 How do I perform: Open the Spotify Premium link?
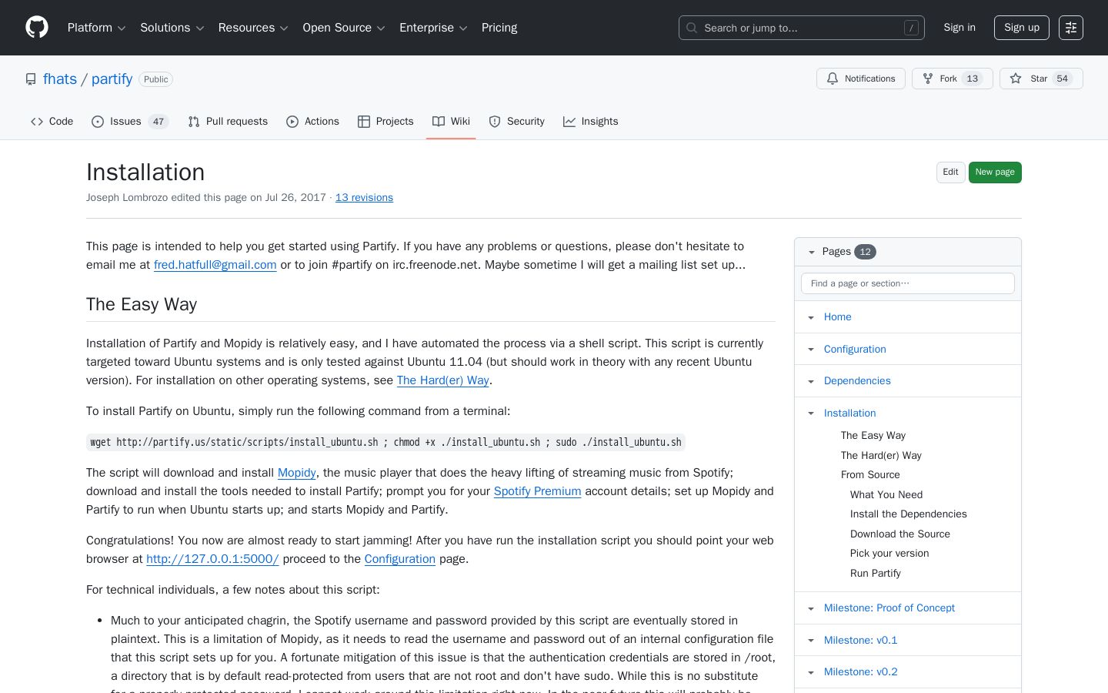(x=537, y=491)
